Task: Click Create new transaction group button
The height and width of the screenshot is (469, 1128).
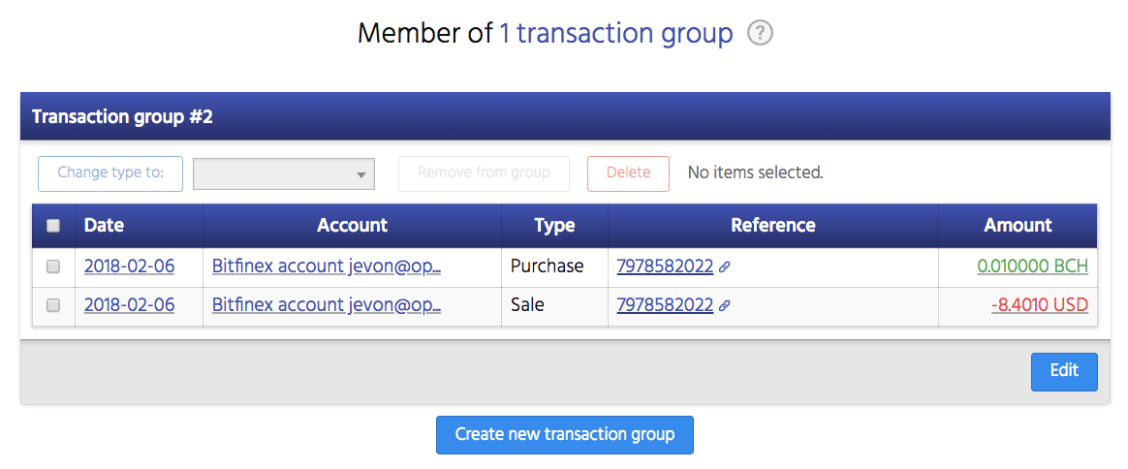Action: pyautogui.click(x=564, y=434)
